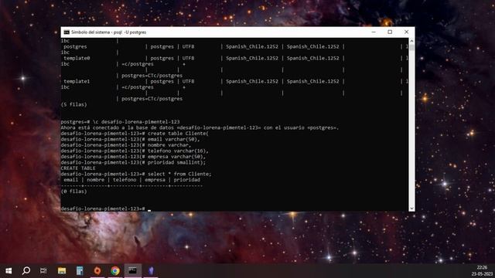The width and height of the screenshot is (495, 278).
Task: Close the psql console window
Action: point(406,32)
